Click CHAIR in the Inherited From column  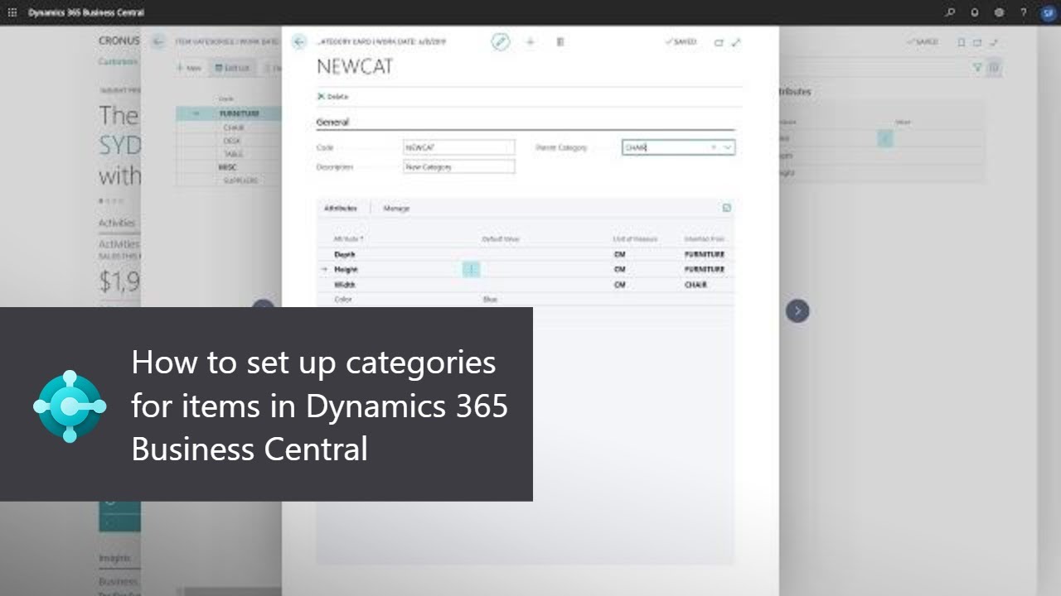(695, 284)
